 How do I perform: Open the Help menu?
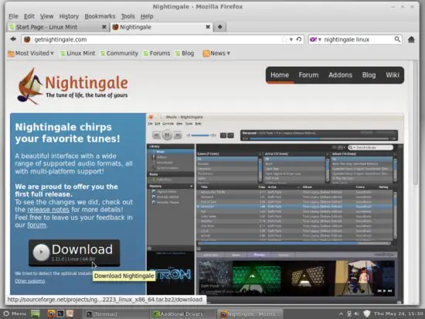coord(147,16)
